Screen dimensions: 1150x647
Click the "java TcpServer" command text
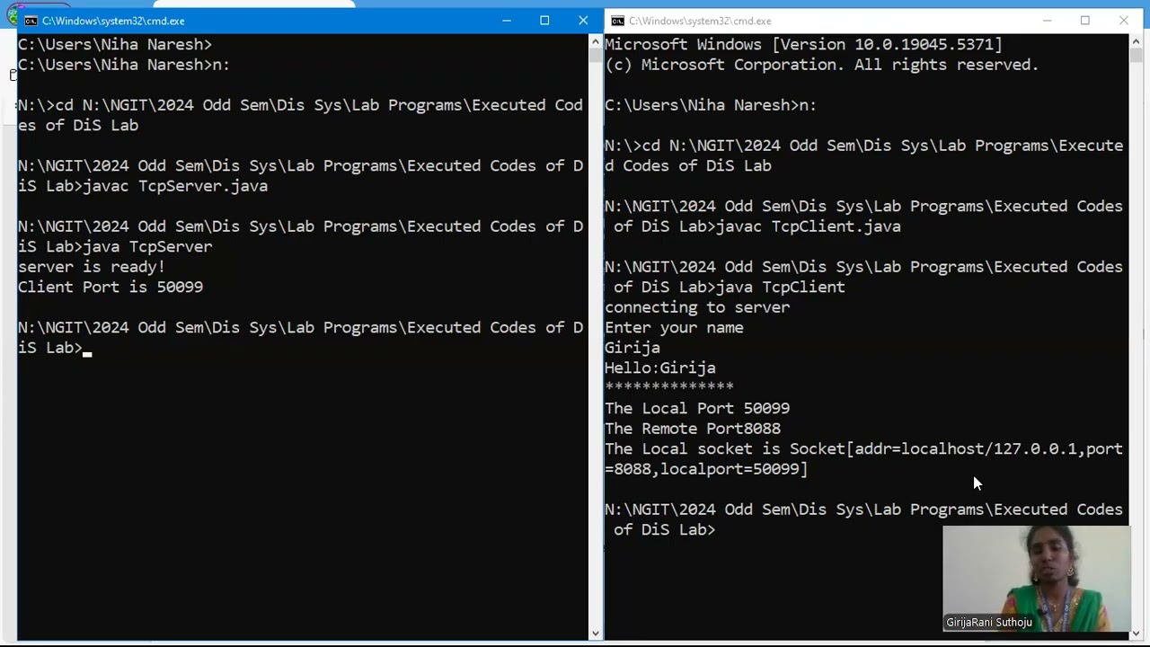pos(147,246)
